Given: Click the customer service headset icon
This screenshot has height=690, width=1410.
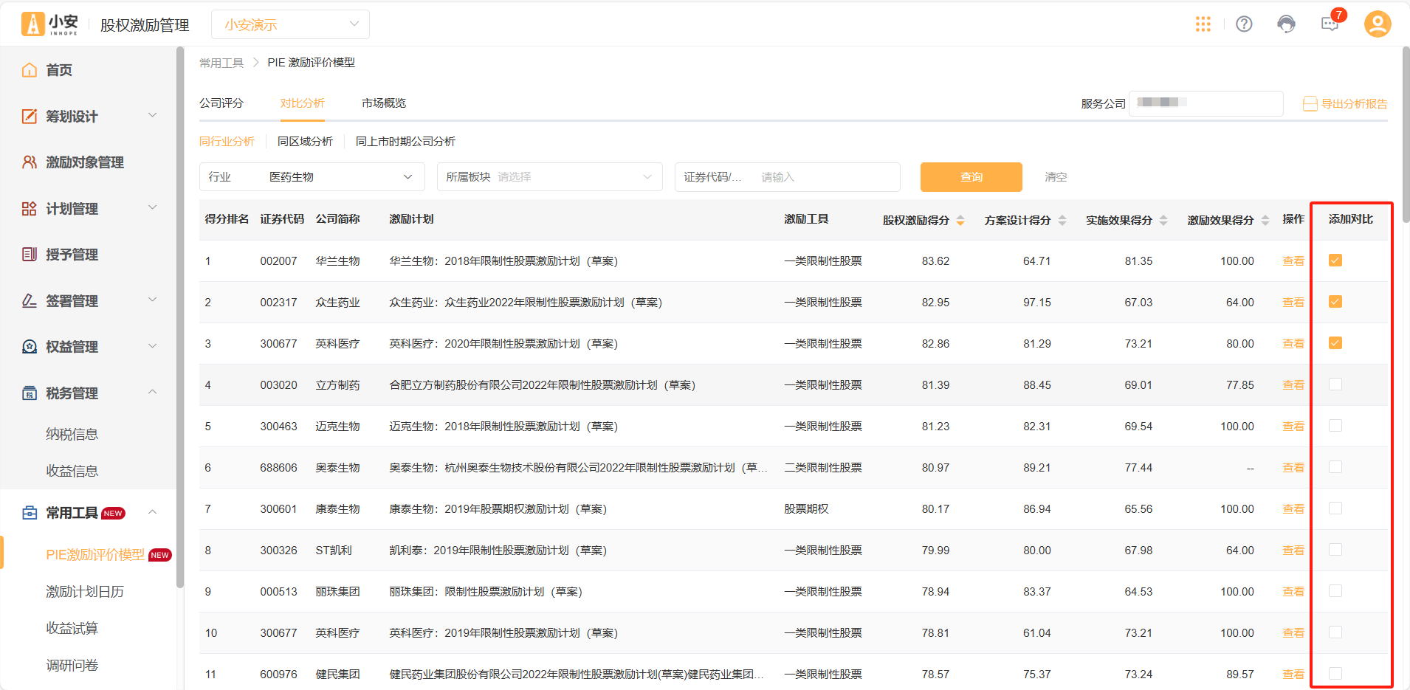Looking at the screenshot, I should click(1286, 24).
